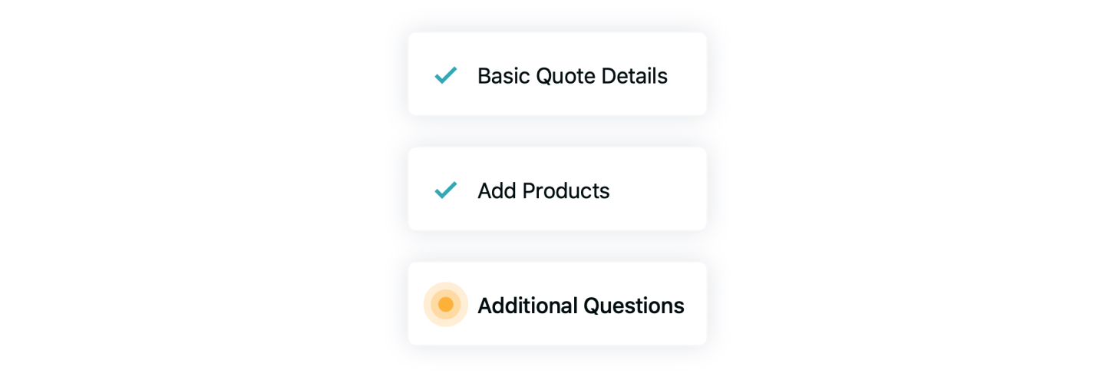
Task: Select the pale orange halo ring around the dot
Action: click(446, 305)
